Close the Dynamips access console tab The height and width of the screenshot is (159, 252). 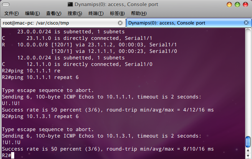pos(246,23)
